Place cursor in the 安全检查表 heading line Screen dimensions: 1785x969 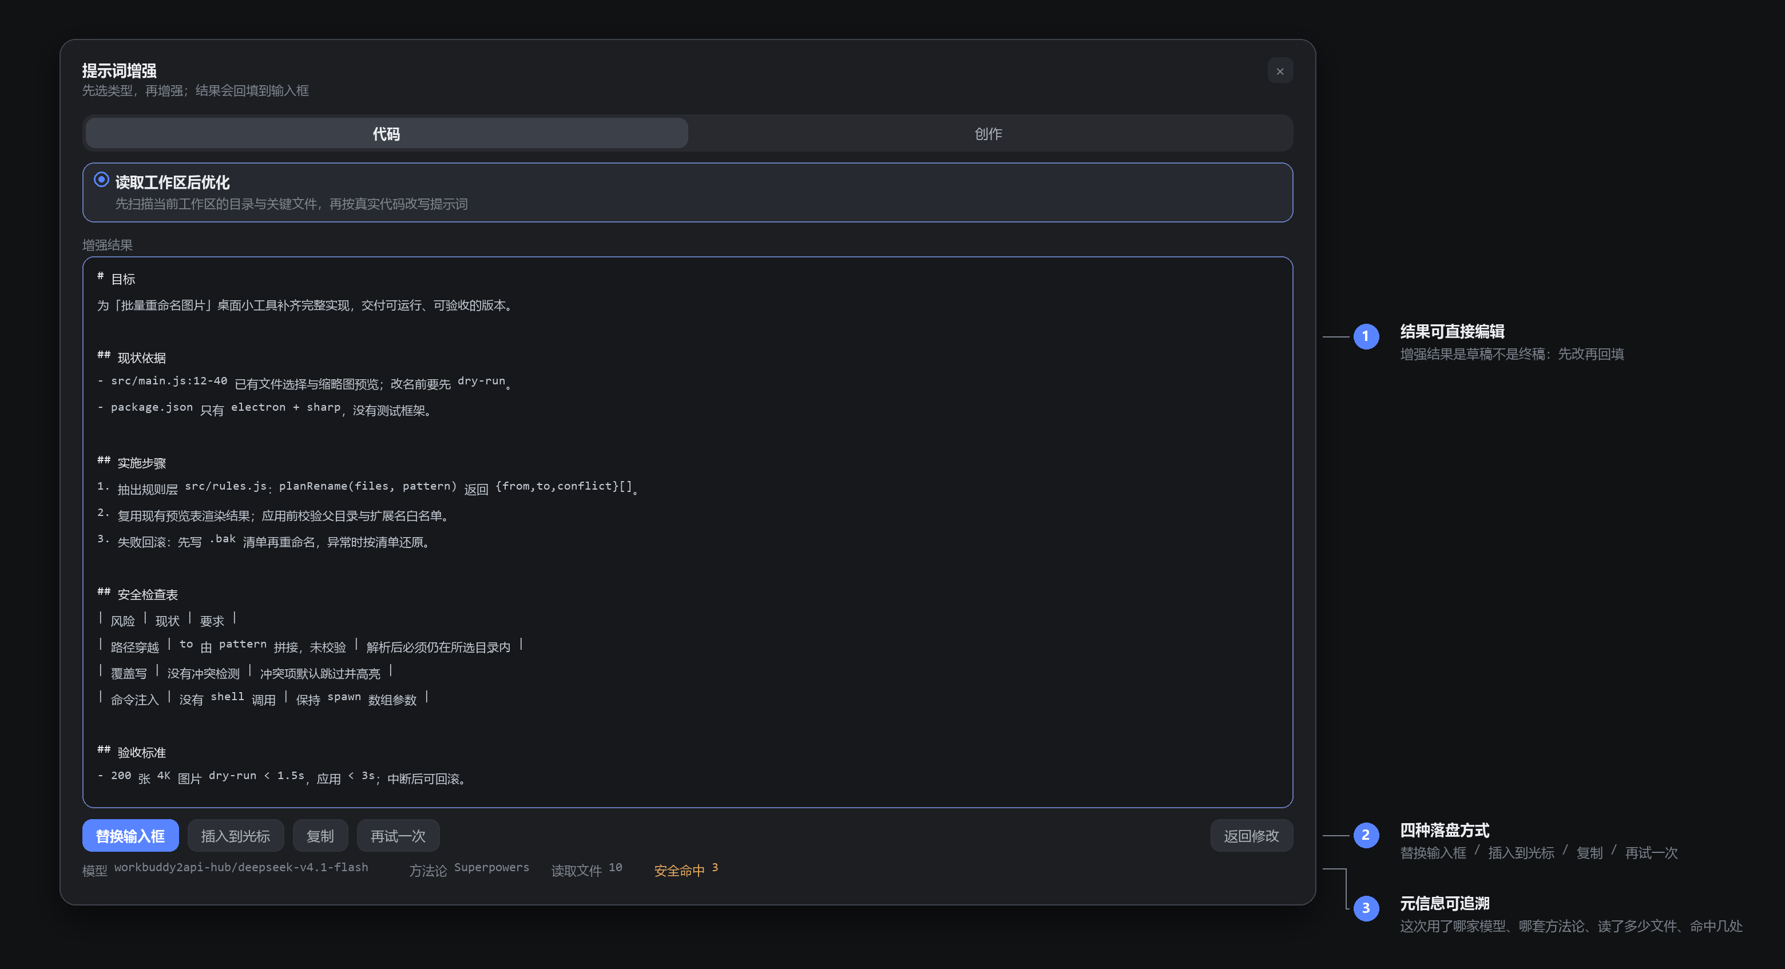tap(137, 594)
